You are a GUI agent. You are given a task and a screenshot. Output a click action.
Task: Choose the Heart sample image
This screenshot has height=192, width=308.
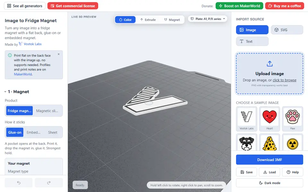269,119
